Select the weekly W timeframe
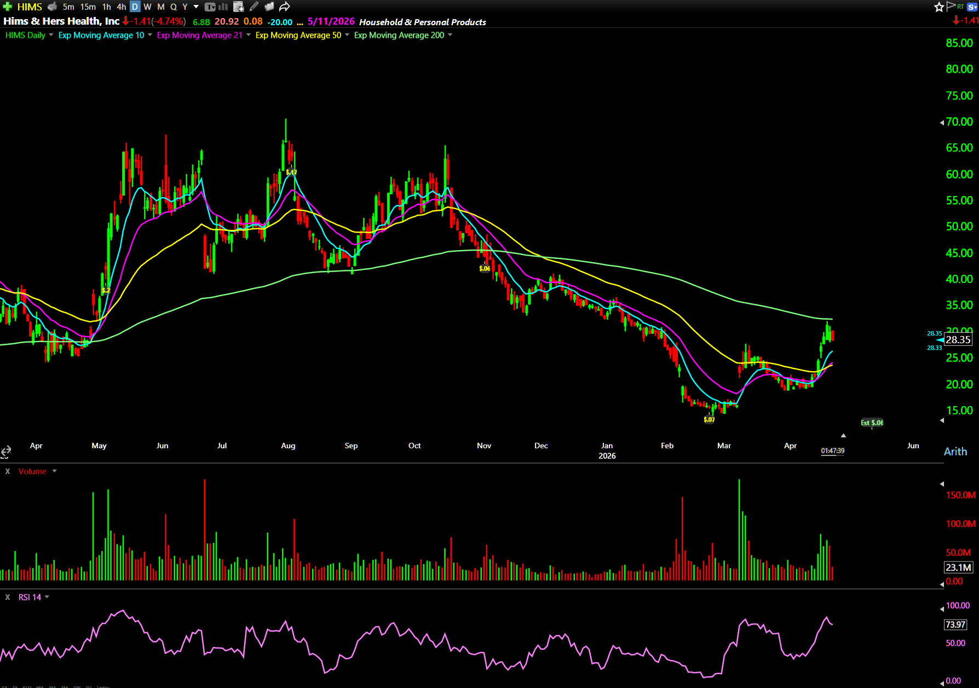The image size is (979, 688). coord(147,7)
